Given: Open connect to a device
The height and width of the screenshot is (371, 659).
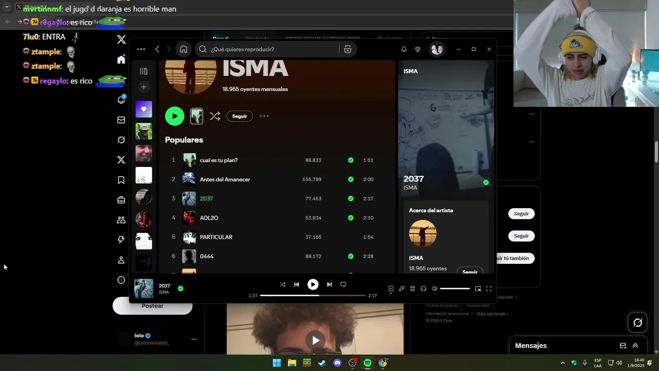Looking at the screenshot, I should pyautogui.click(x=423, y=289).
